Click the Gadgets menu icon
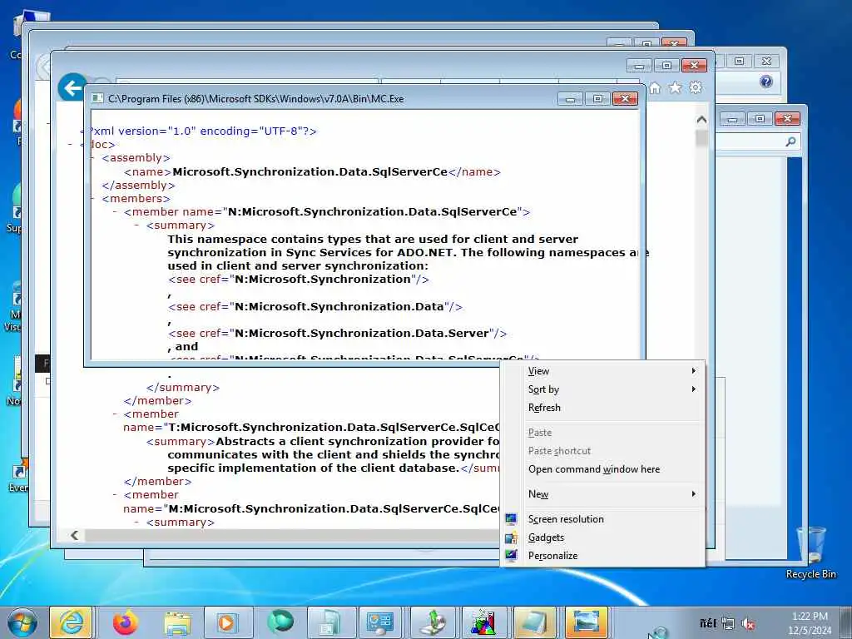 click(511, 537)
